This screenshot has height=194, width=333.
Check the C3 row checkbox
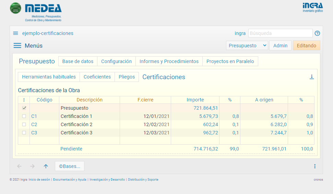[24, 133]
